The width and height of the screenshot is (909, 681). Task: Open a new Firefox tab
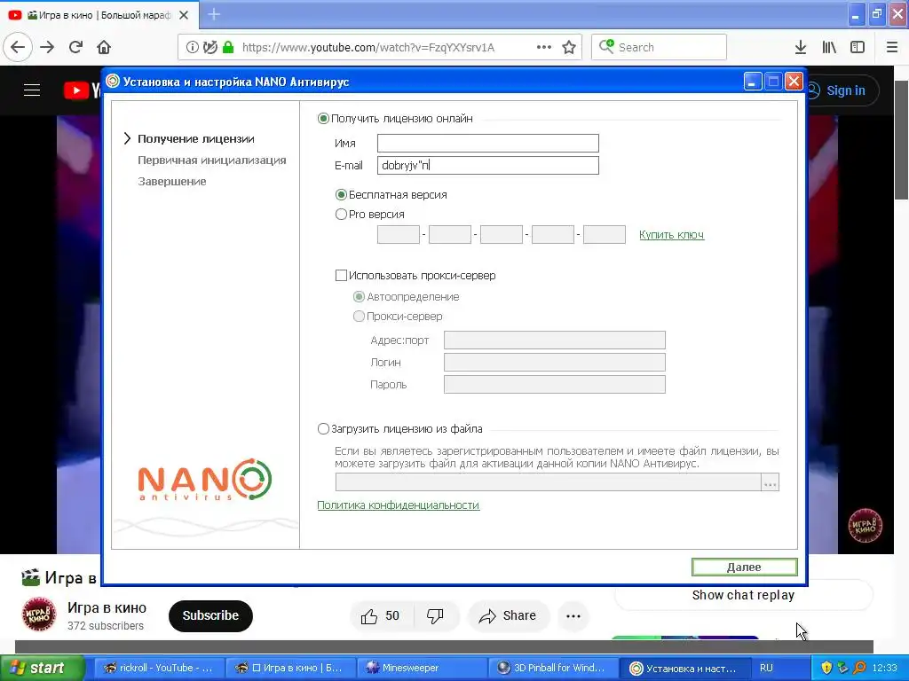pyautogui.click(x=214, y=14)
